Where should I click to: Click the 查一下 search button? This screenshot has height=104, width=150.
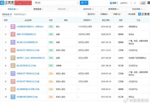click(84, 3)
